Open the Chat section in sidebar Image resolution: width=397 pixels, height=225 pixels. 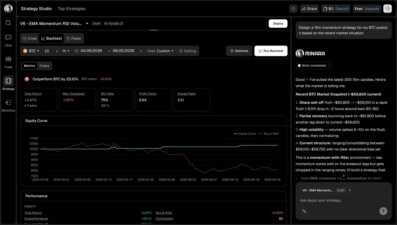8,40
